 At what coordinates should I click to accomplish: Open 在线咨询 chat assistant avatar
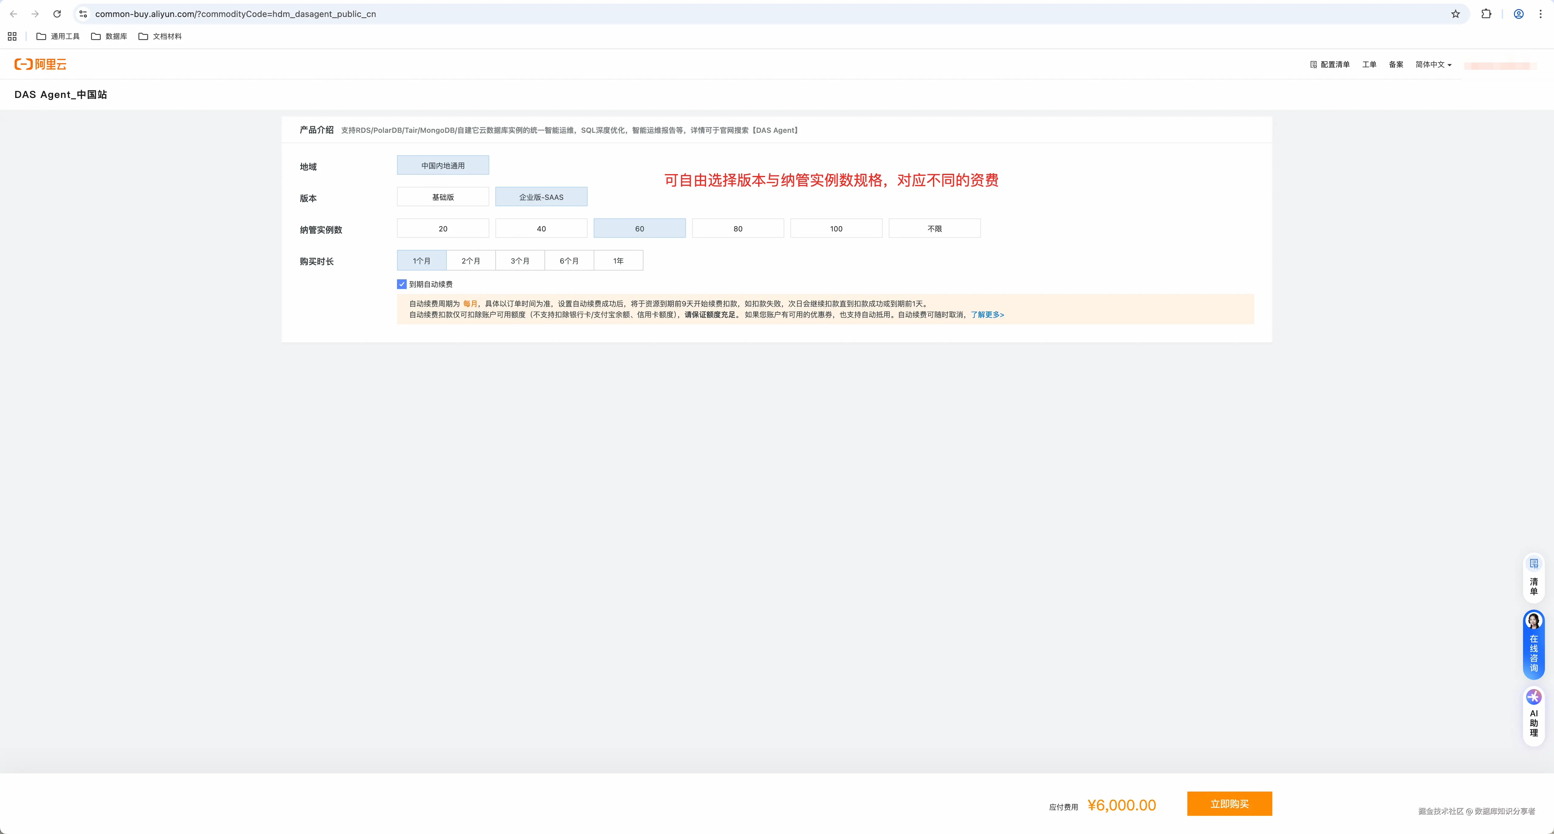[x=1533, y=621]
